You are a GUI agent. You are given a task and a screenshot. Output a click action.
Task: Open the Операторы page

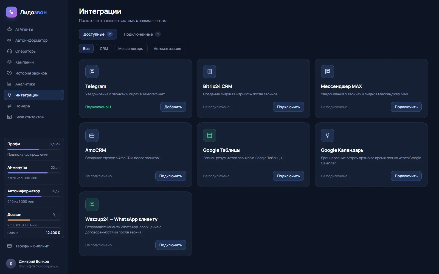[34, 51]
